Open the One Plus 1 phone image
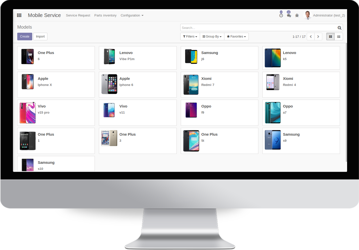 coord(28,141)
